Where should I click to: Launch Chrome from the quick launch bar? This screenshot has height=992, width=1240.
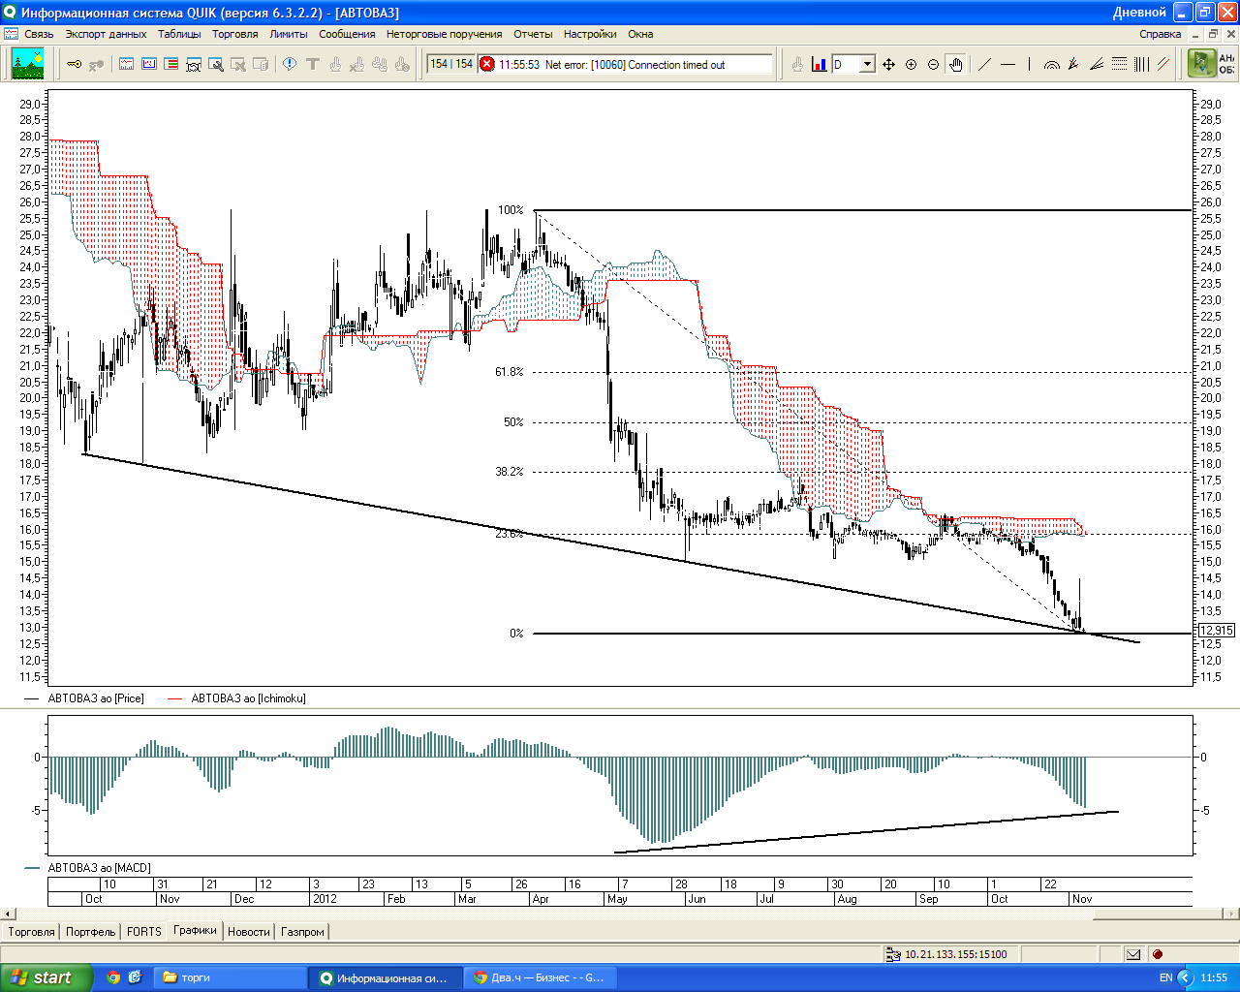(113, 977)
